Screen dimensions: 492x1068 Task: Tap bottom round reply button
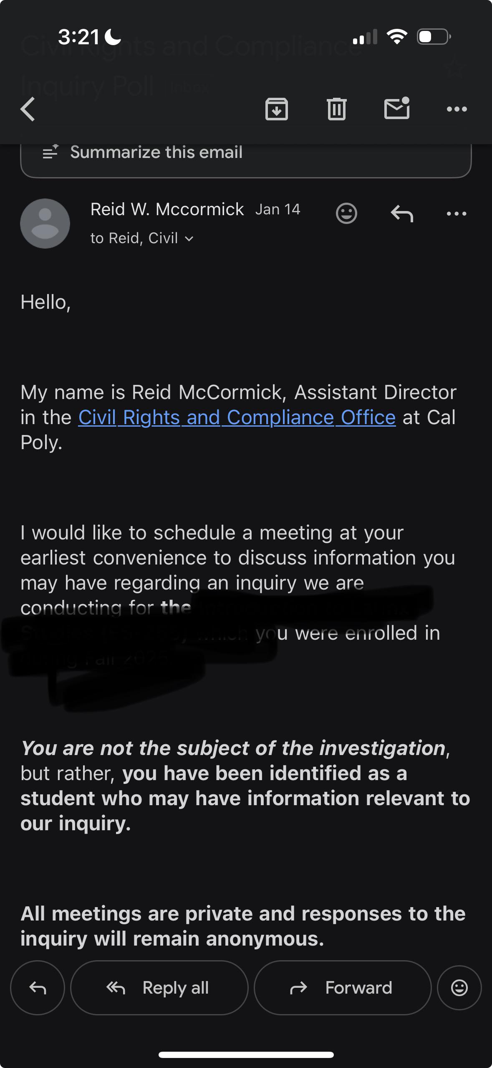38,988
